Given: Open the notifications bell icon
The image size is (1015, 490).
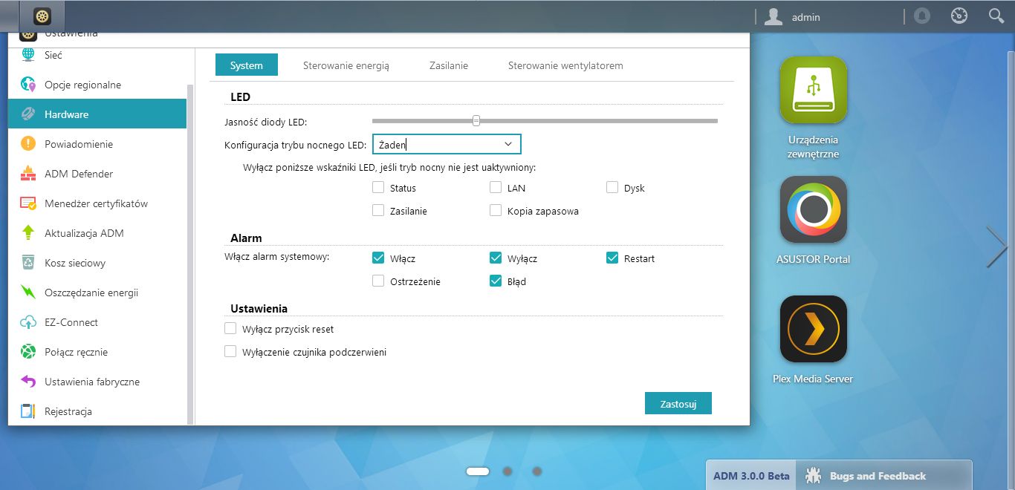Looking at the screenshot, I should coord(922,16).
